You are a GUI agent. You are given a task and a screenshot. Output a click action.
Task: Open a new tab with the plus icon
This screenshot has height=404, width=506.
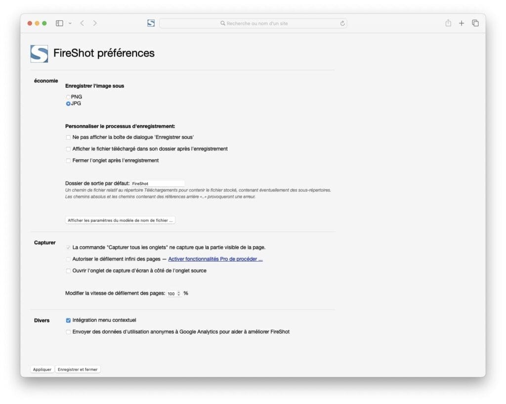pyautogui.click(x=462, y=23)
